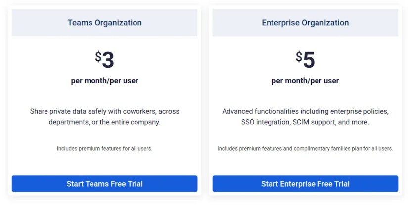
Task: Select the Enterprise Organization plan header
Action: point(305,23)
